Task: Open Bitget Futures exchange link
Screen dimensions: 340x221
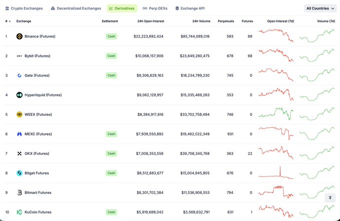Action: pos(37,173)
